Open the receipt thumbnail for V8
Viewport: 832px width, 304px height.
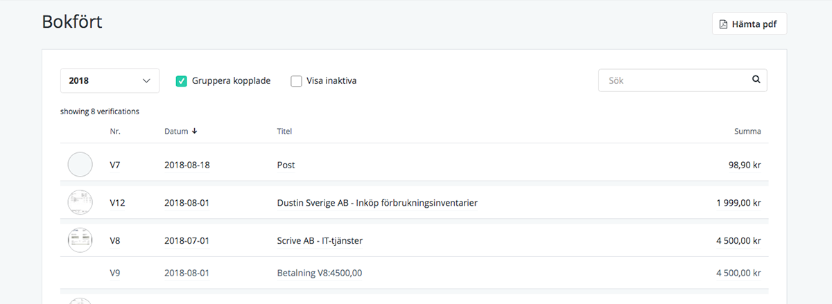pyautogui.click(x=80, y=240)
